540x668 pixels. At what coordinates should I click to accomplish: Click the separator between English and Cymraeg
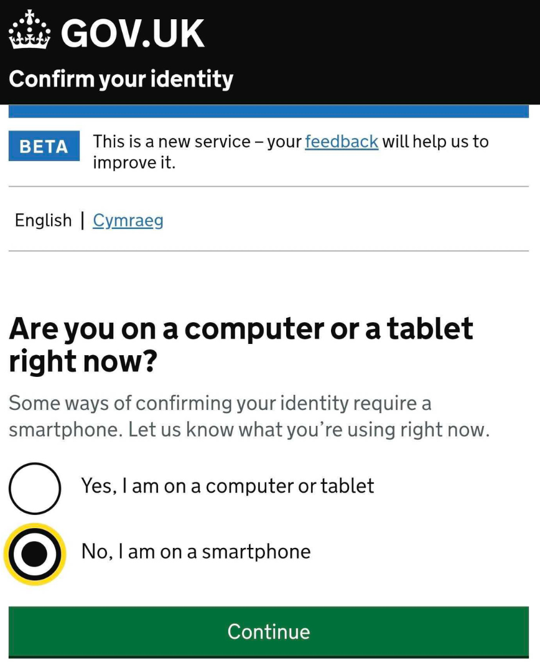[x=82, y=220]
